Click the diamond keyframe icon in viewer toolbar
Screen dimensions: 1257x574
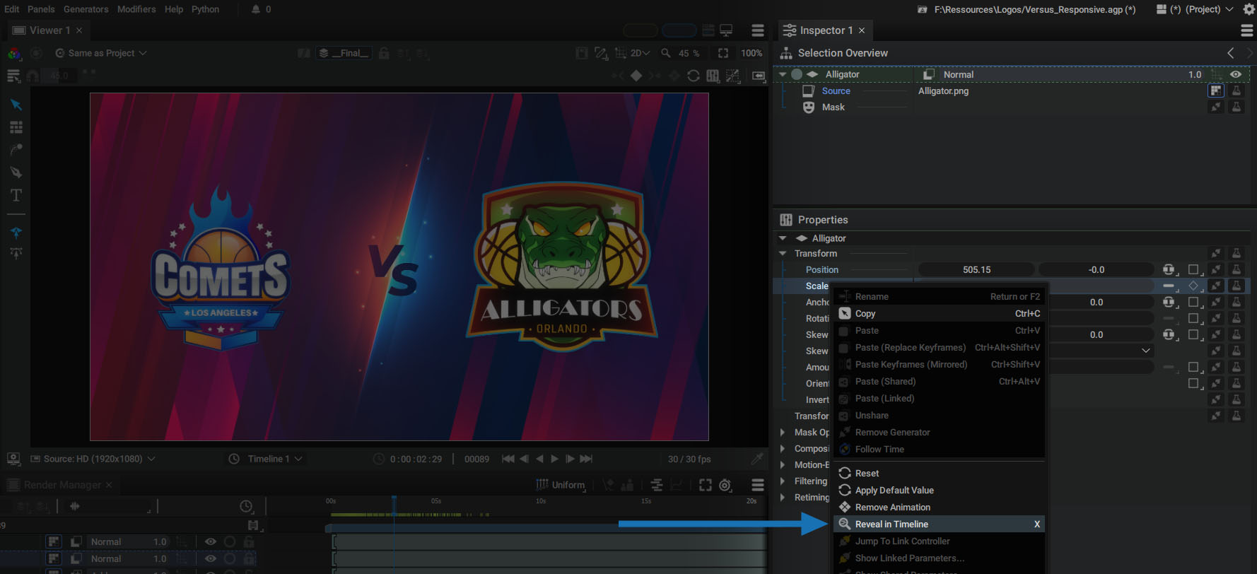point(636,76)
